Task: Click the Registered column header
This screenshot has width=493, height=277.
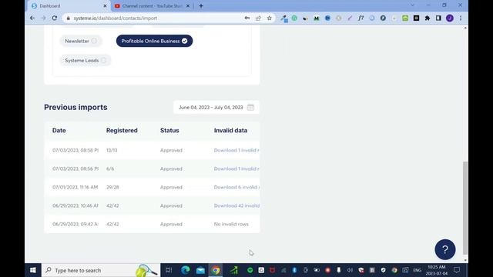Action: point(122,130)
